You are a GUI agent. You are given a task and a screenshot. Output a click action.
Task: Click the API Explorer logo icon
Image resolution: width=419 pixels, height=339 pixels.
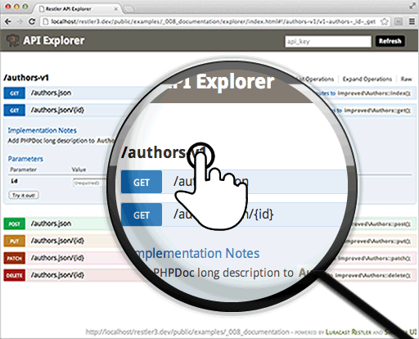(12, 40)
